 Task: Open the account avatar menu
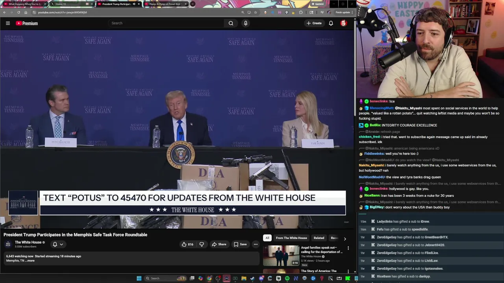[343, 23]
